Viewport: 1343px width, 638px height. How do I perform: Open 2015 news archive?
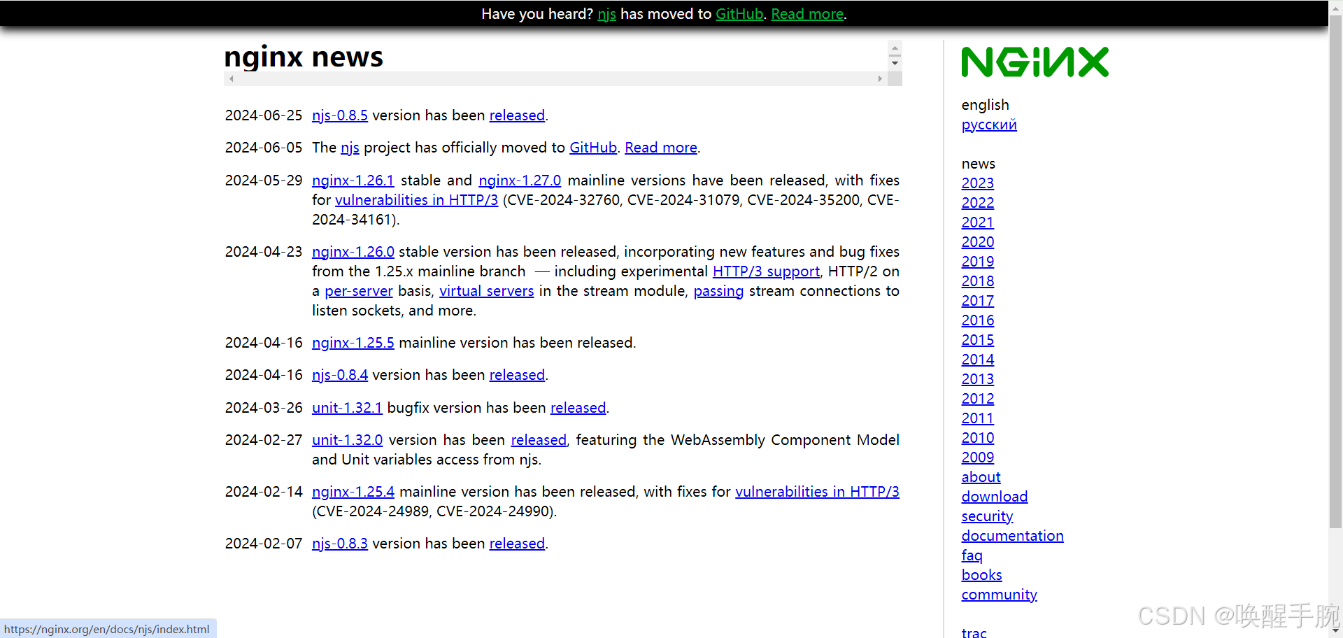click(978, 340)
